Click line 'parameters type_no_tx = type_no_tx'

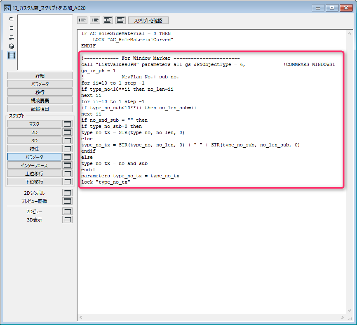(x=130, y=176)
